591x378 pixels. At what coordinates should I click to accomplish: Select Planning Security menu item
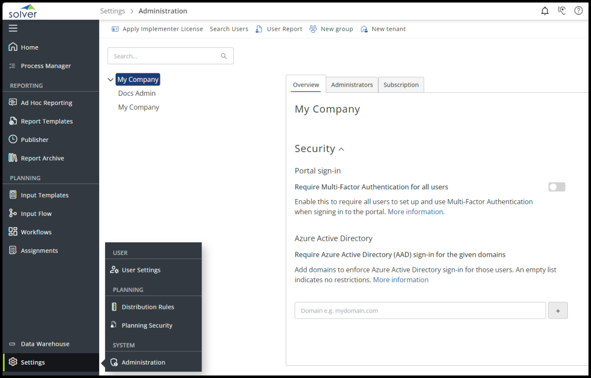pos(147,325)
